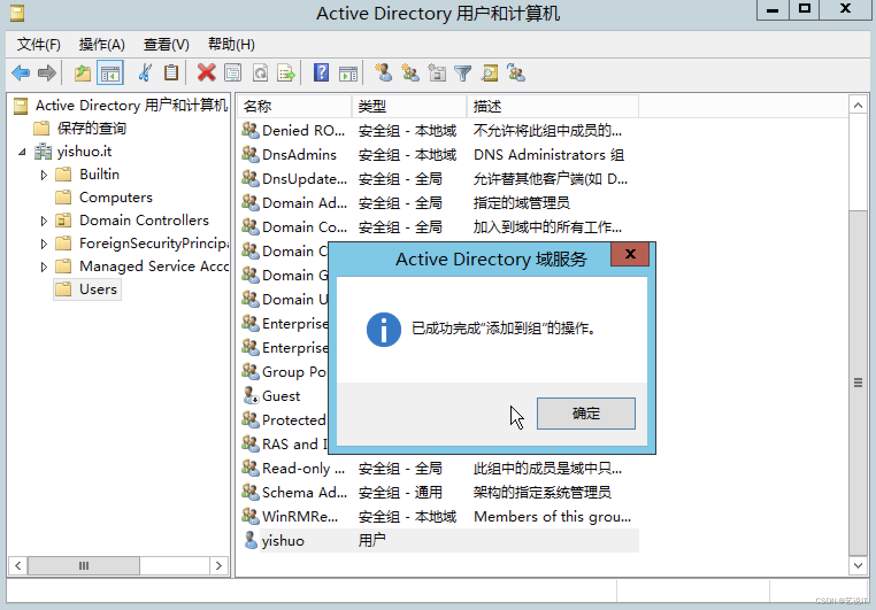Click the 保存的查询 folder icon

[x=41, y=128]
